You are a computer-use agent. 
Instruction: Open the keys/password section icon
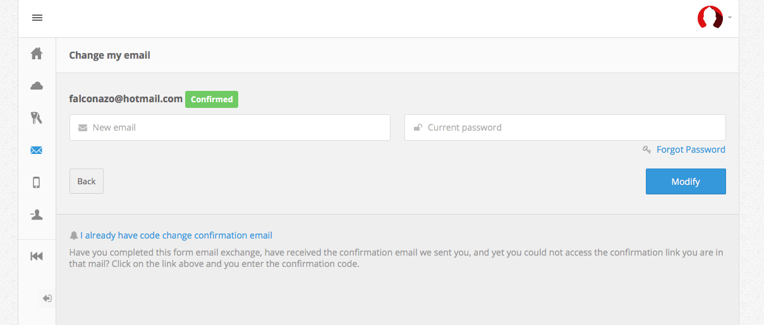37,117
